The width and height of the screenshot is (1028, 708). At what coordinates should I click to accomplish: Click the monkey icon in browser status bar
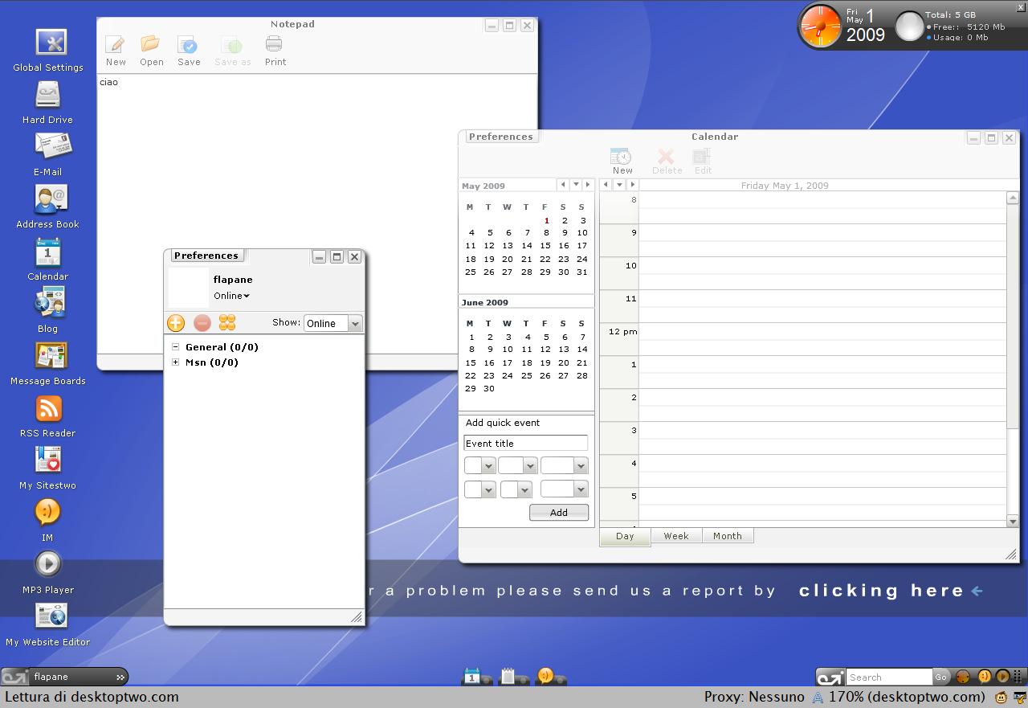[x=1001, y=698]
